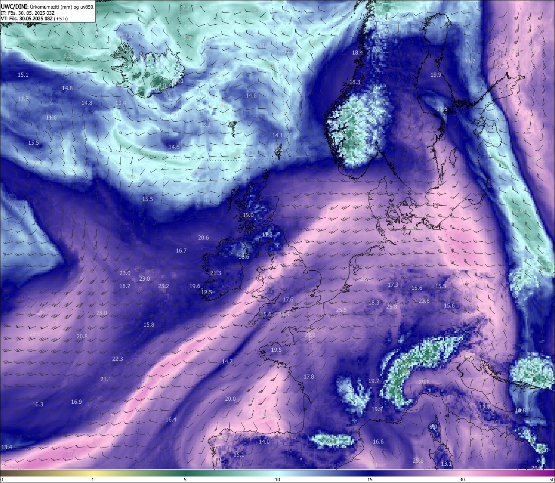This screenshot has width=555, height=483.
Task: Click the 13.2 value near the Faroes
Action: [x=205, y=125]
